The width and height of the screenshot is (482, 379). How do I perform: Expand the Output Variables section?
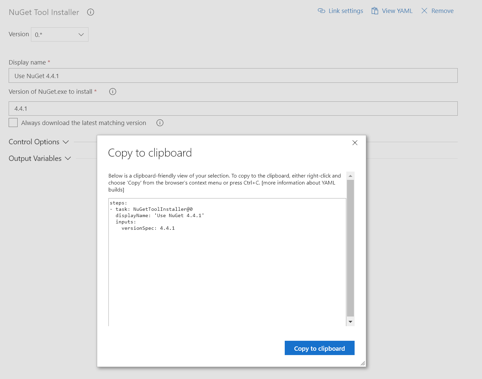coord(40,159)
